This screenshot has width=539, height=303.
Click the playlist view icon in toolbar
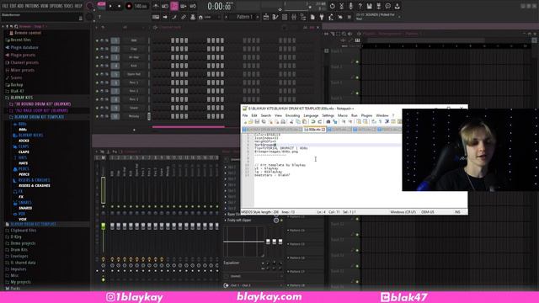[x=266, y=17]
